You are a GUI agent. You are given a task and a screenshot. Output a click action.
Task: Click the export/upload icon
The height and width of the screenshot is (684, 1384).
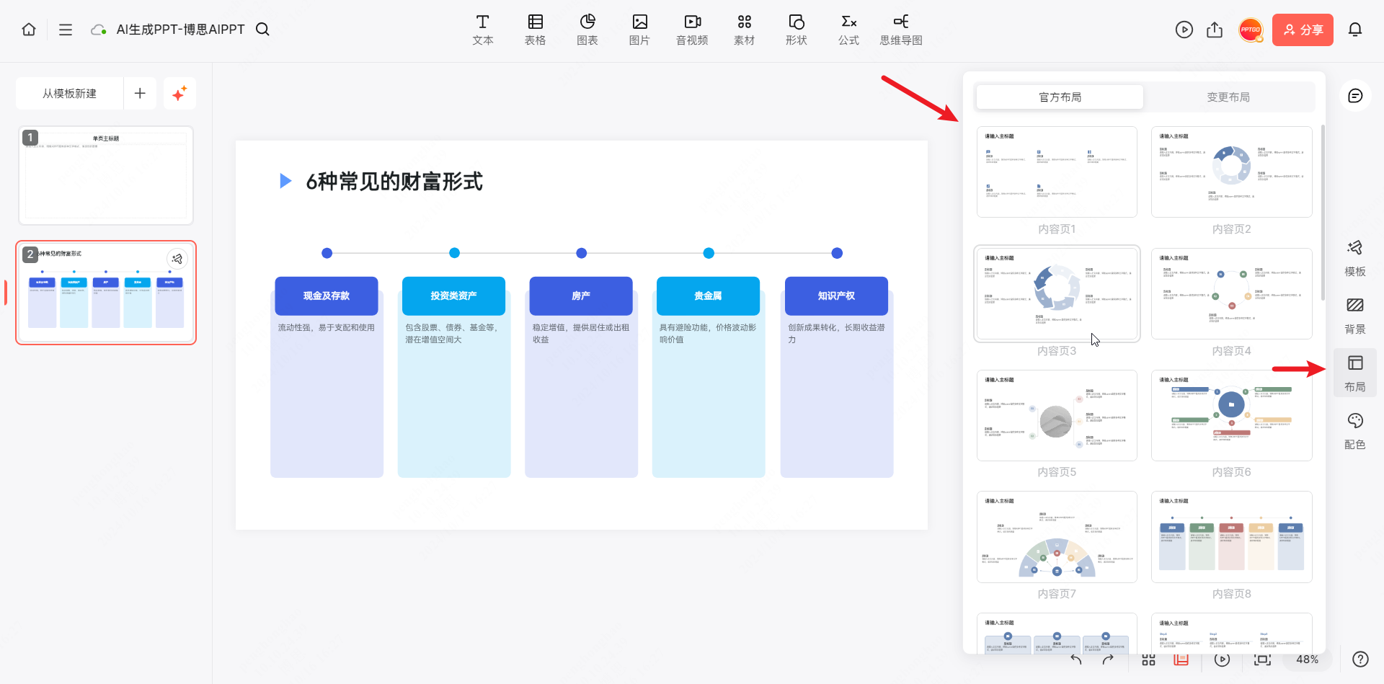pyautogui.click(x=1215, y=30)
